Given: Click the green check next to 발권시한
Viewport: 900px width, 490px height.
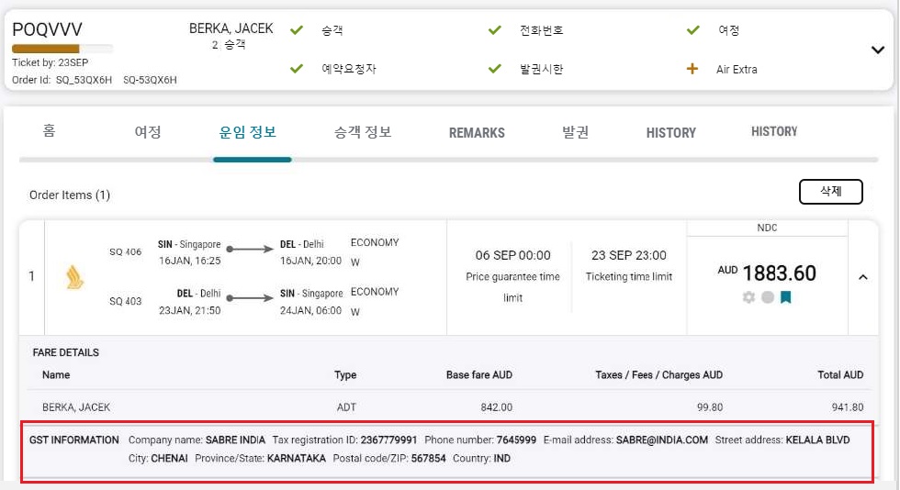Looking at the screenshot, I should tap(495, 69).
